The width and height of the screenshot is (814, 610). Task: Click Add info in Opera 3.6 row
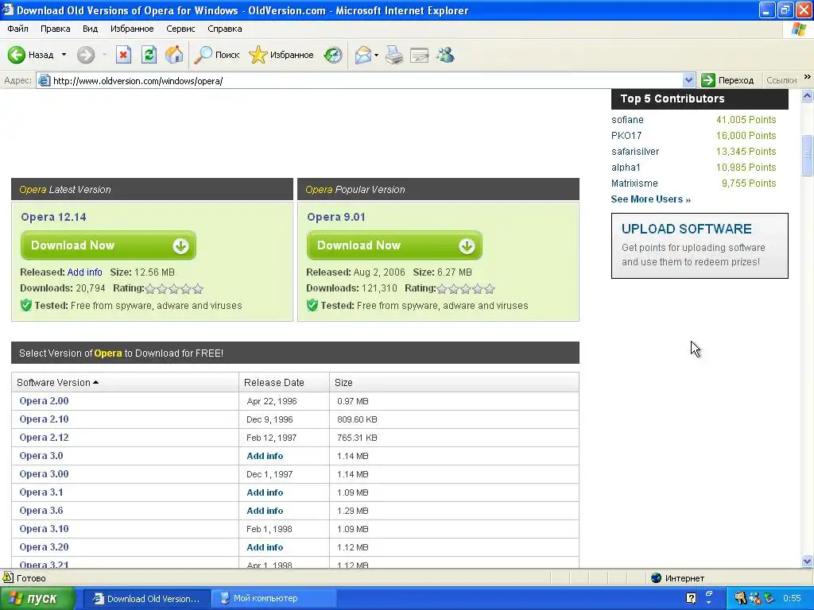pyautogui.click(x=265, y=511)
